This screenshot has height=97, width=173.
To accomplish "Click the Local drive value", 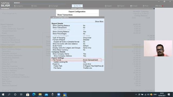I will 87,64.
